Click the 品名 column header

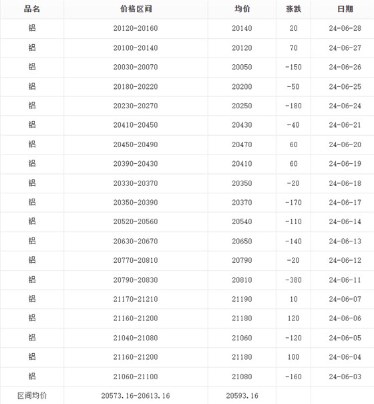(x=32, y=9)
